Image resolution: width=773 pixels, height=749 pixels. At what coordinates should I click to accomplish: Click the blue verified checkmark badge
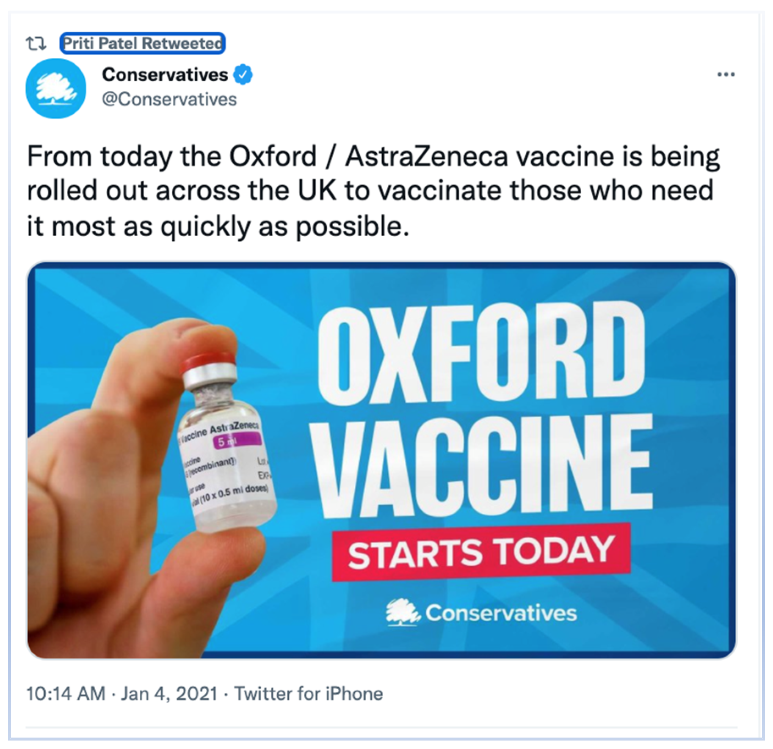(x=243, y=75)
